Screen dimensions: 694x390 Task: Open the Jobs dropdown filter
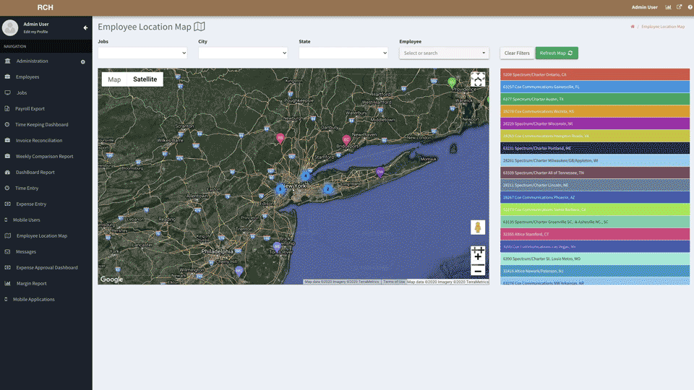tap(142, 53)
